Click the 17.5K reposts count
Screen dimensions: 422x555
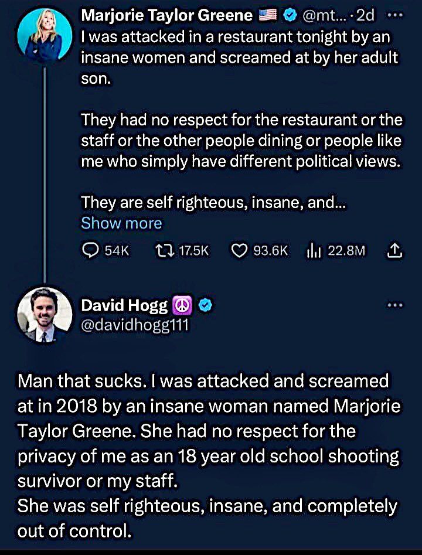[193, 251]
